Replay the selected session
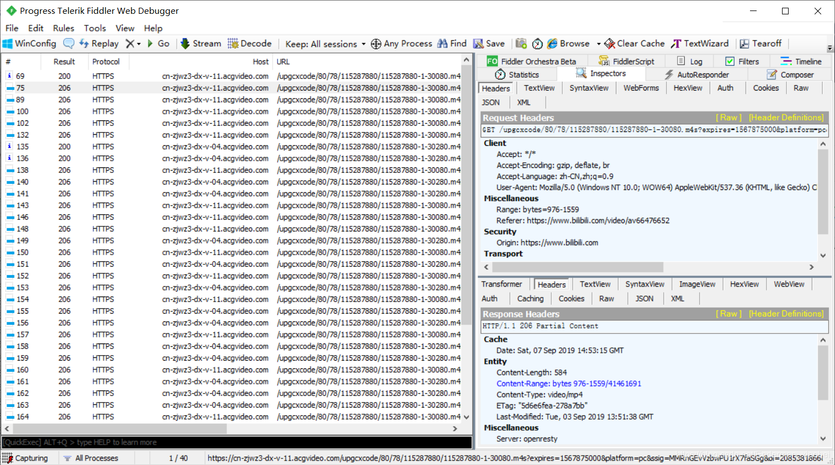This screenshot has height=465, width=835. click(x=99, y=44)
